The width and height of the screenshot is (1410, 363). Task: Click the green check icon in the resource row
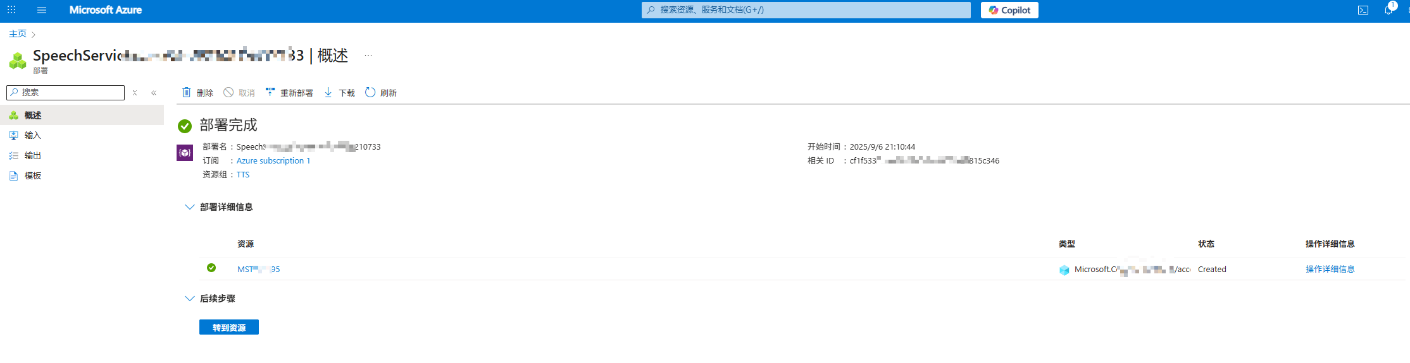tap(211, 268)
